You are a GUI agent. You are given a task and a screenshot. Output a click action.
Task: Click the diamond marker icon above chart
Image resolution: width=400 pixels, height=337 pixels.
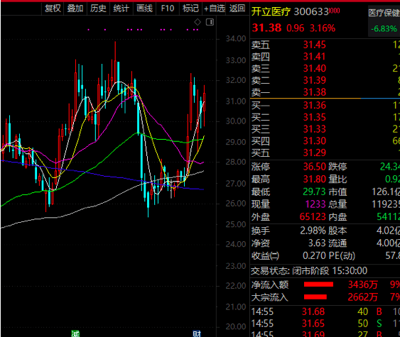198,22
